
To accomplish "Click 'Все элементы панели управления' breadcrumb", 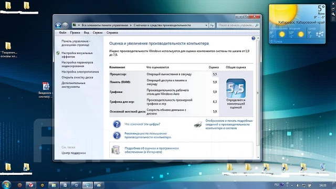I will coord(105,25).
